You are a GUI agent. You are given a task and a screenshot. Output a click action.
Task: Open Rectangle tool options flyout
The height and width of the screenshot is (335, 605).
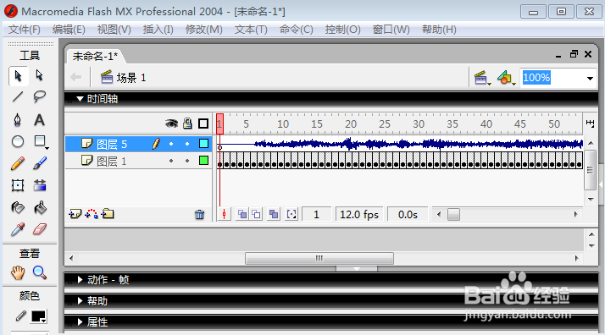click(47, 148)
